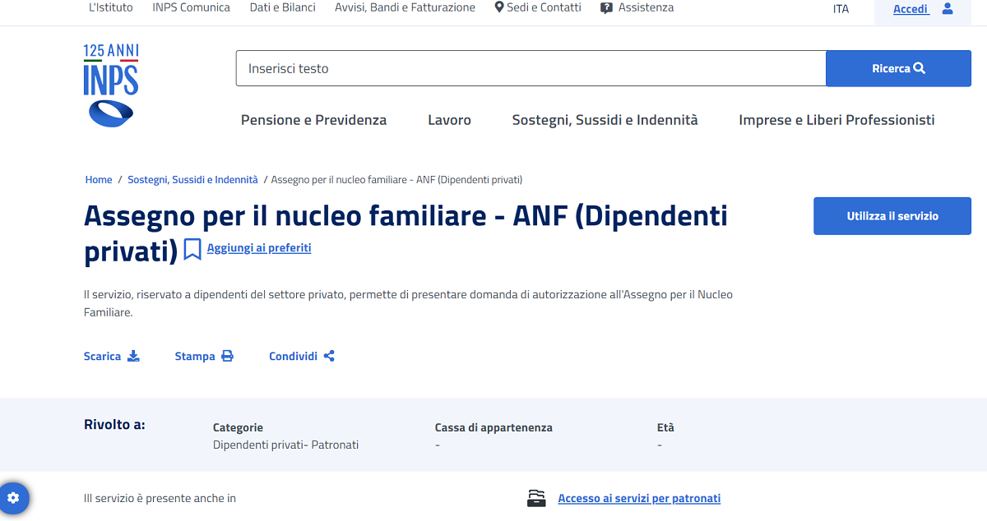Open Dati e Bilanci menu
The image size is (987, 521).
pos(282,7)
